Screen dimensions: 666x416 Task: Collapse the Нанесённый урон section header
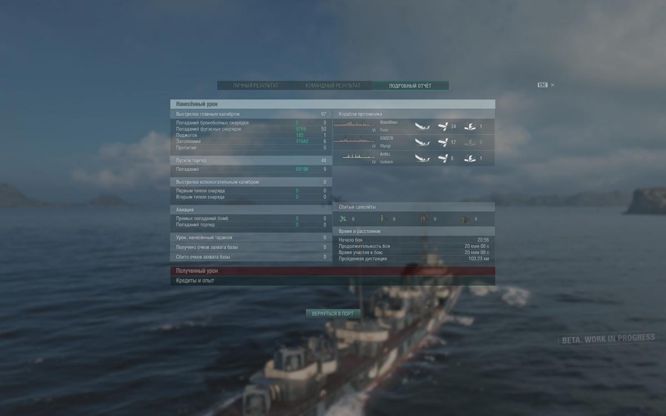(332, 104)
